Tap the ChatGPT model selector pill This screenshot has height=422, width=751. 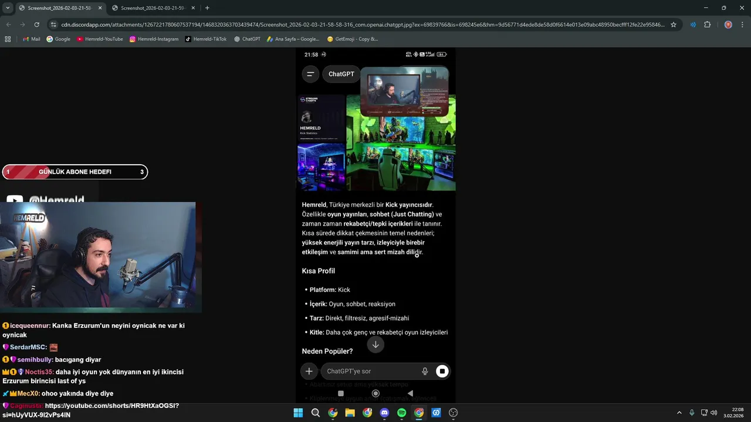coord(341,74)
